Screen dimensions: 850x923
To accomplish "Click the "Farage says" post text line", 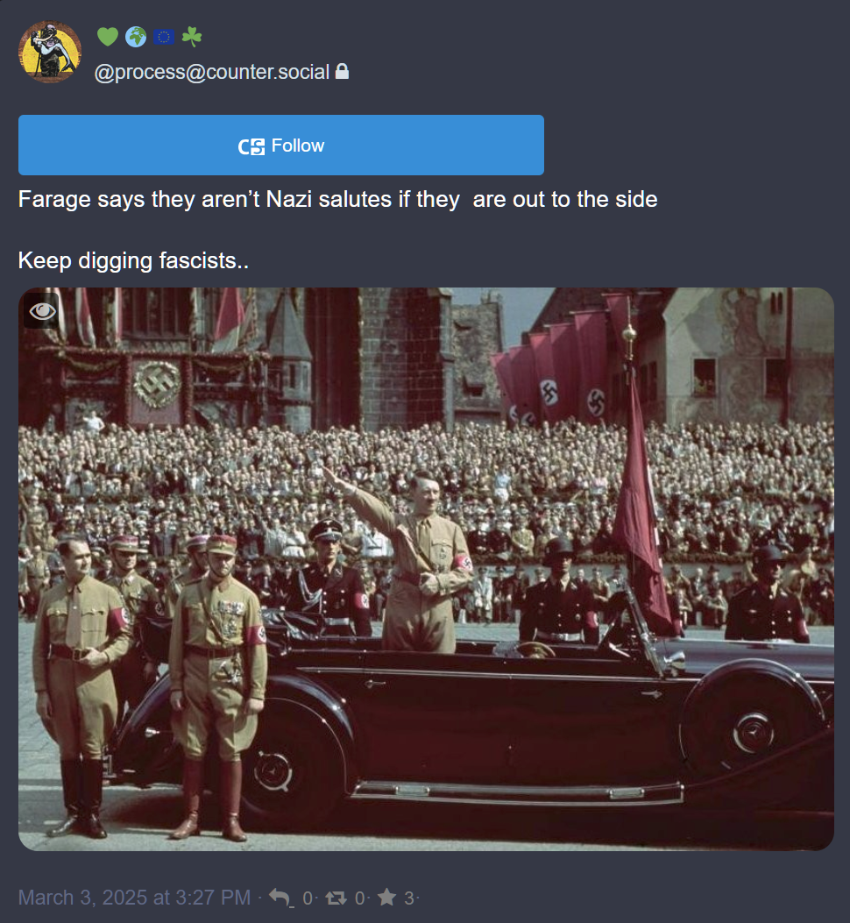I will [338, 199].
